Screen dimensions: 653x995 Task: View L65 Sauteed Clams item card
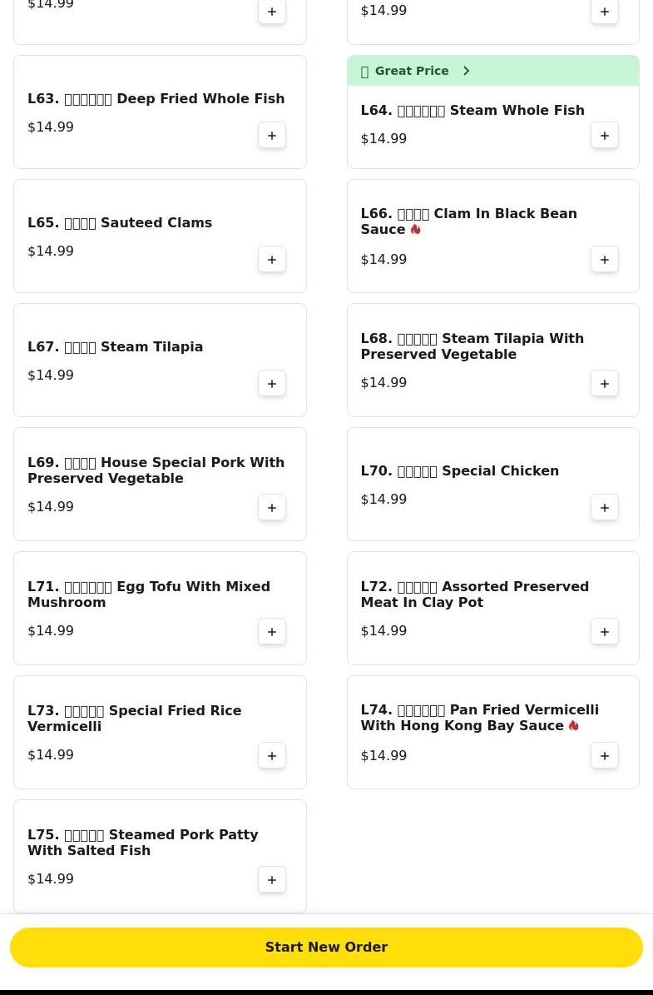point(160,236)
